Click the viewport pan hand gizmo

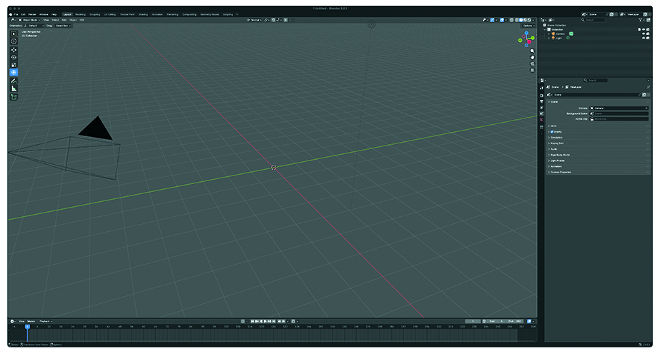tap(532, 57)
